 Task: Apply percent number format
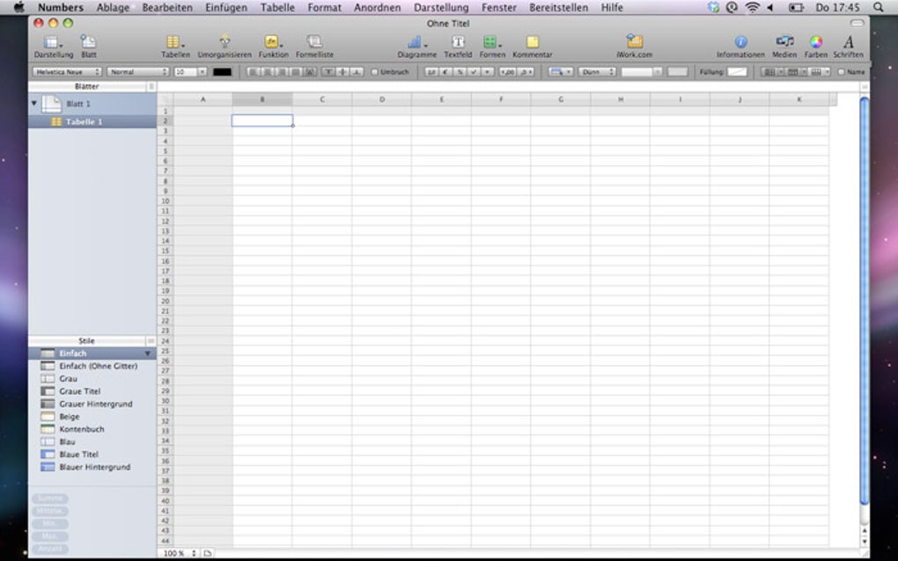coord(460,72)
